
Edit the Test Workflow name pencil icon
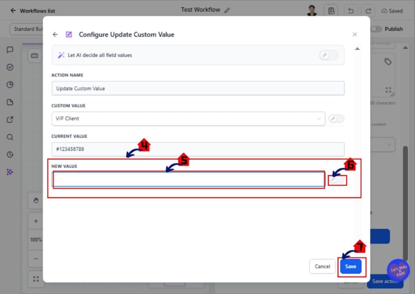(x=227, y=10)
